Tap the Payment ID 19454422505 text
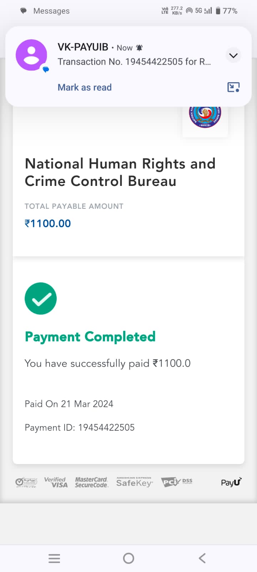Viewport: 257px width, 572px height. tap(80, 428)
